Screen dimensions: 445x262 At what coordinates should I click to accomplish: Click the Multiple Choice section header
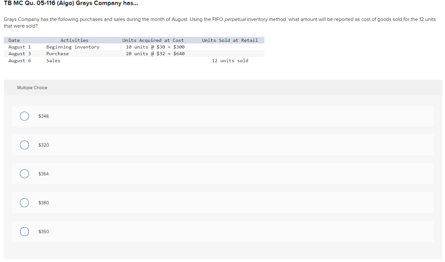[x=32, y=88]
